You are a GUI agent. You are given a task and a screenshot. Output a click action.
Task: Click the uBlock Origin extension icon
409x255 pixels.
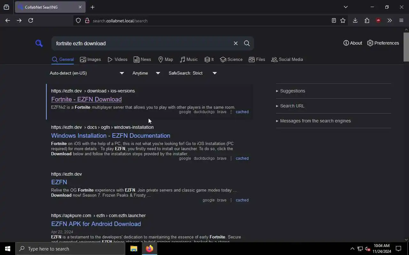[378, 20]
